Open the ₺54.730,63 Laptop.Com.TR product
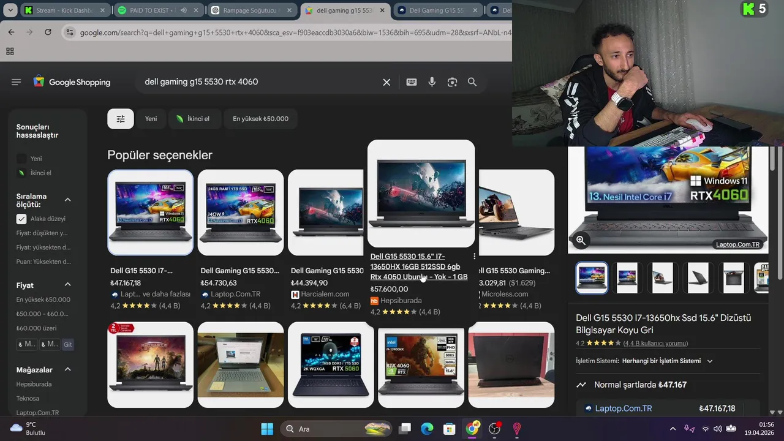 click(x=240, y=240)
